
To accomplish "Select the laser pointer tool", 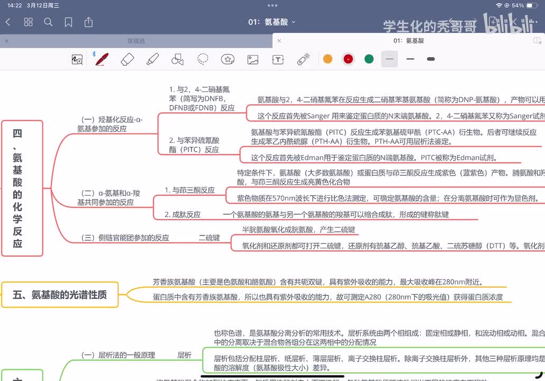I will click(x=303, y=59).
